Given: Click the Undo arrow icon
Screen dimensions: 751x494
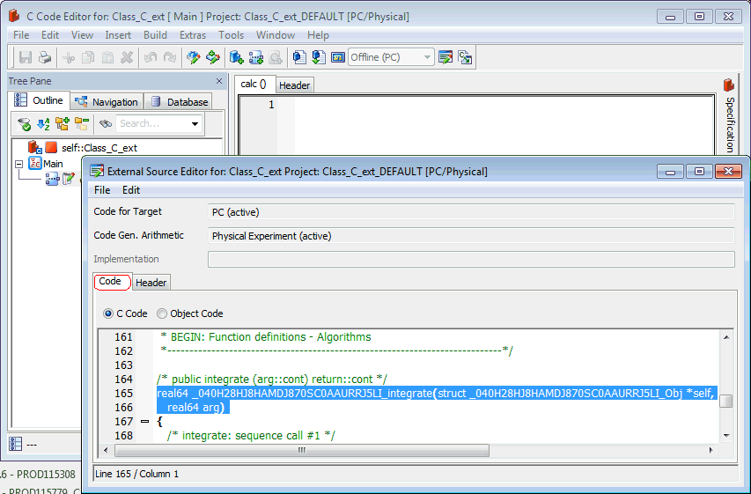Looking at the screenshot, I should click(151, 58).
